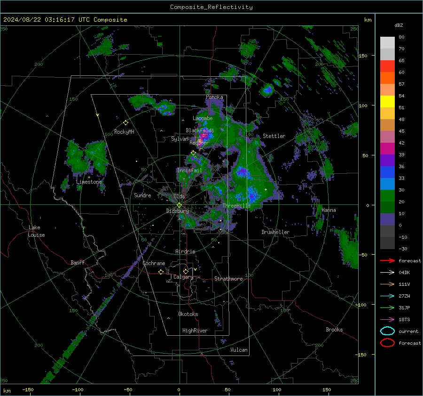Click the 20 dBZ green color swatch

(387, 195)
